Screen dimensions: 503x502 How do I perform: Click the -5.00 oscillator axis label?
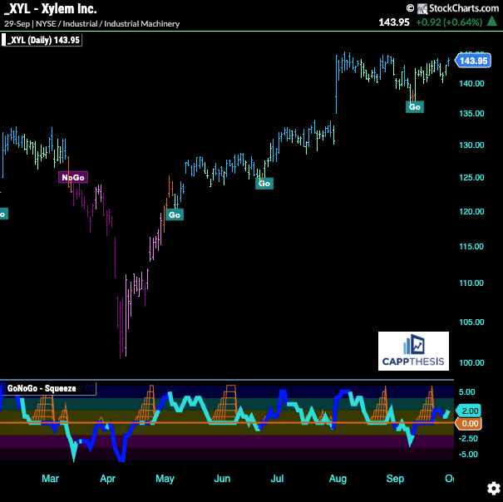click(x=469, y=454)
